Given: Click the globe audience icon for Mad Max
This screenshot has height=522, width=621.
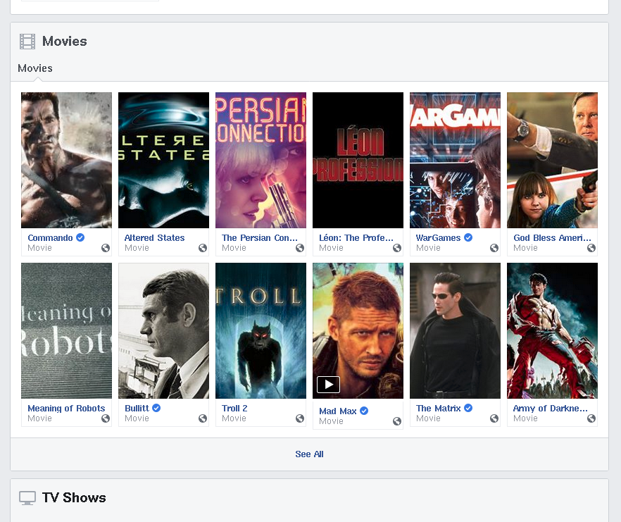Looking at the screenshot, I should [x=397, y=421].
